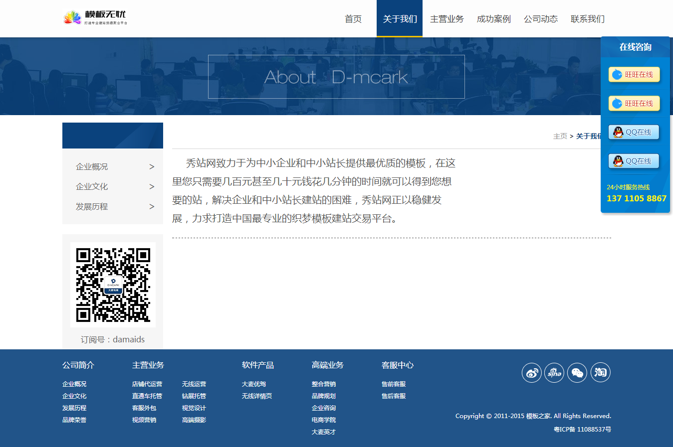Image resolution: width=673 pixels, height=447 pixels.
Task: Open the Weibo icon in footer
Action: pos(531,373)
